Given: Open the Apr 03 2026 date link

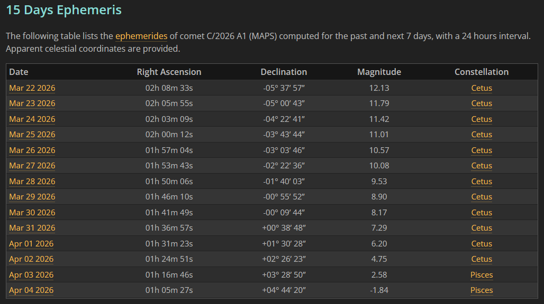Looking at the screenshot, I should coord(31,275).
